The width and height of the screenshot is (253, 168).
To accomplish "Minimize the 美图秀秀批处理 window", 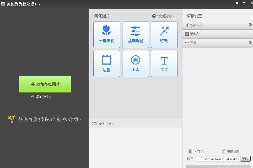I will coord(244,3).
